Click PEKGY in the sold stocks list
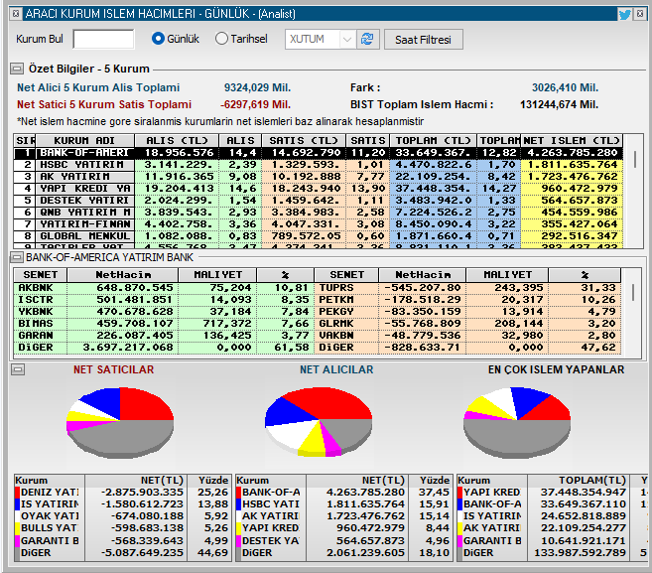This screenshot has height=573, width=652. [x=336, y=312]
